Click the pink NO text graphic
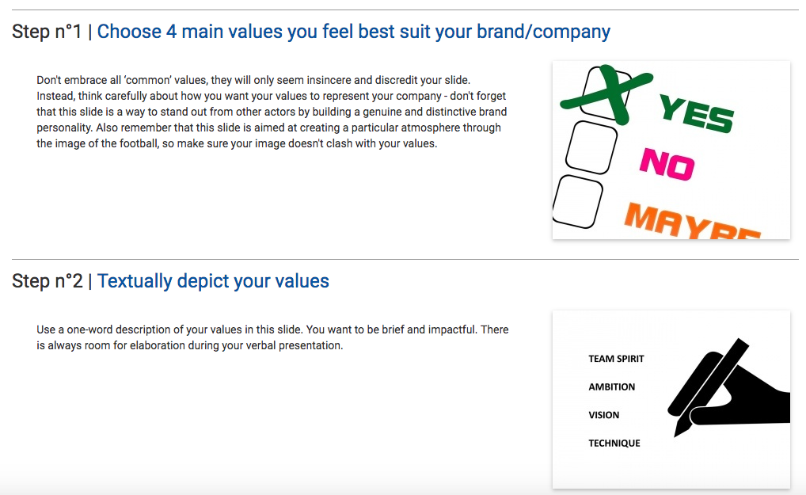806x495 pixels. pyautogui.click(x=667, y=163)
